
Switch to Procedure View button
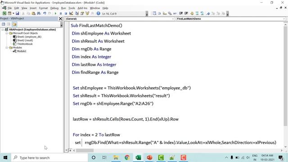(66, 150)
